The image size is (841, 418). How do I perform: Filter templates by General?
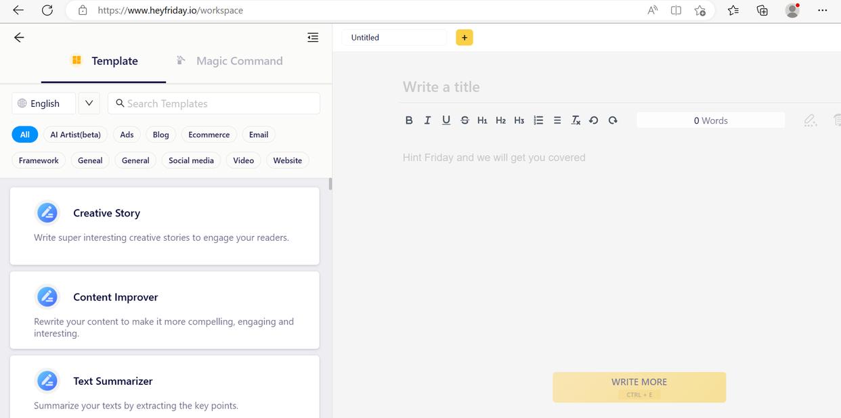pos(135,160)
